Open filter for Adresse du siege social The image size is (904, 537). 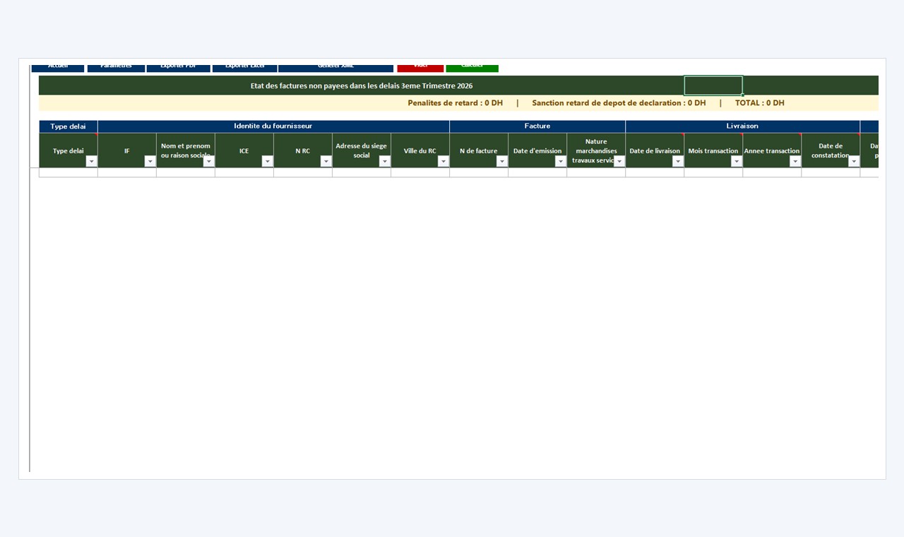(384, 161)
